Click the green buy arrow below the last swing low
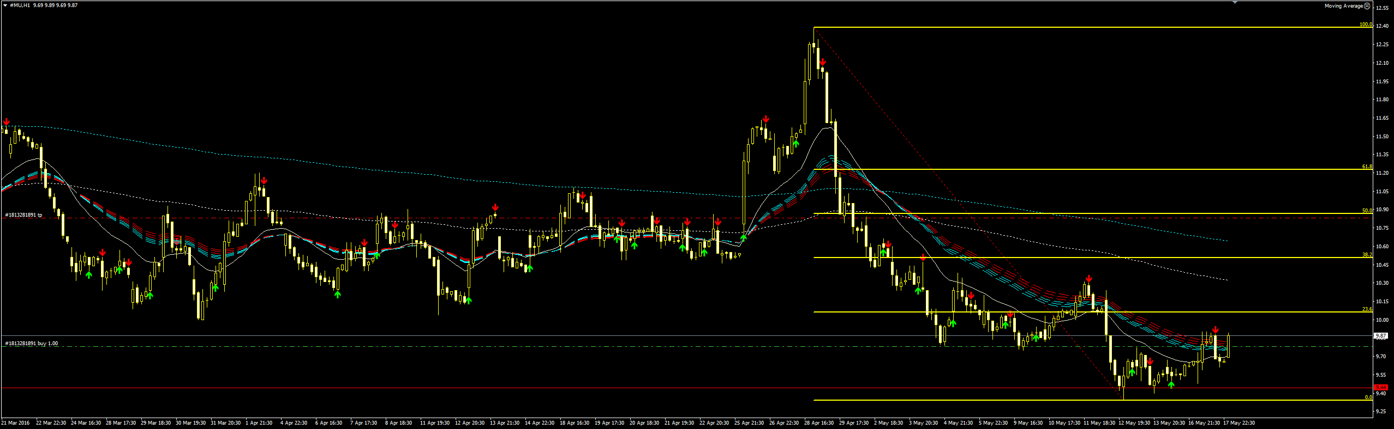1394x429 pixels. [1171, 384]
